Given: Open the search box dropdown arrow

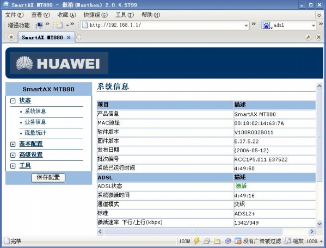Looking at the screenshot, I should [x=313, y=26].
